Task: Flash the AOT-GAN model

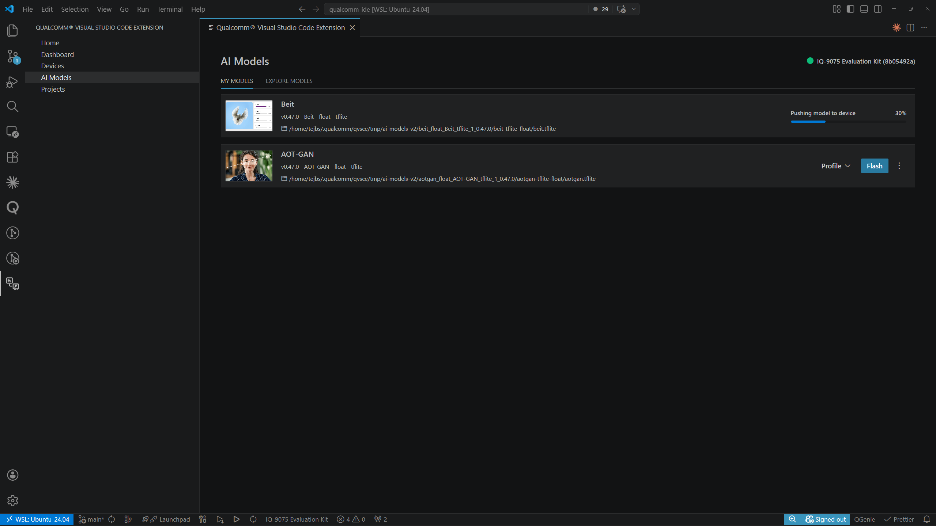Action: [875, 166]
